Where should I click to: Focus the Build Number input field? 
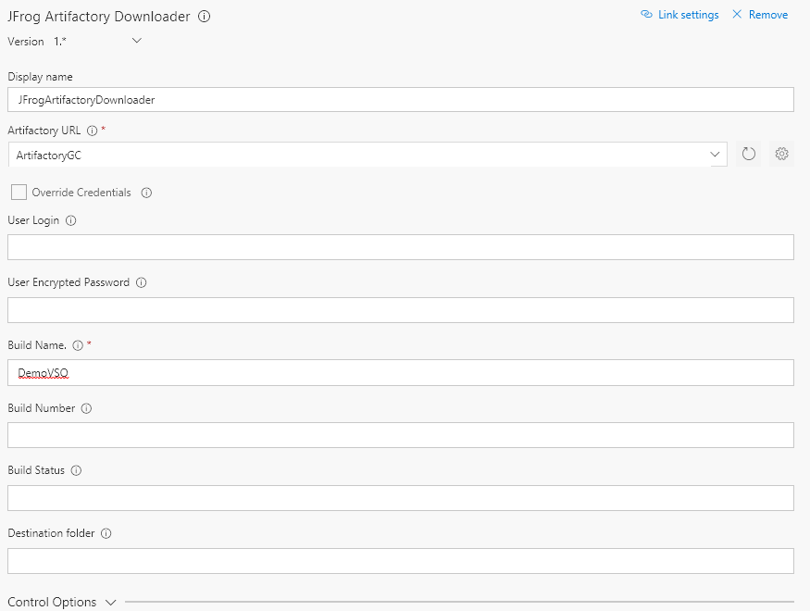pos(400,435)
